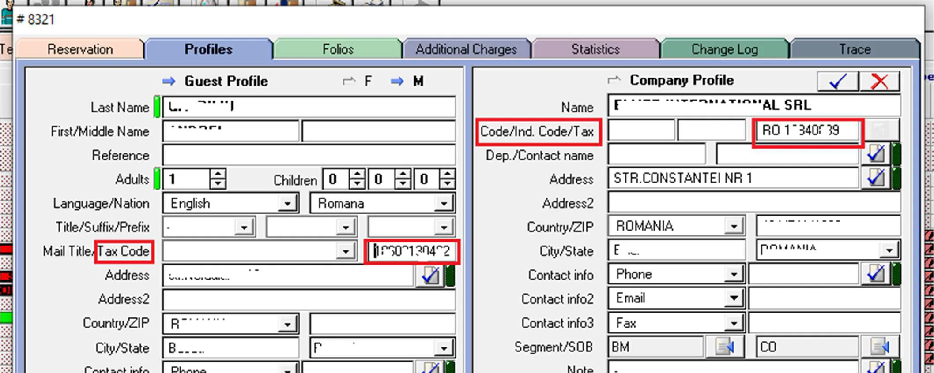Switch to the Reservation tab
Screen dimensions: 934x373
pyautogui.click(x=80, y=49)
